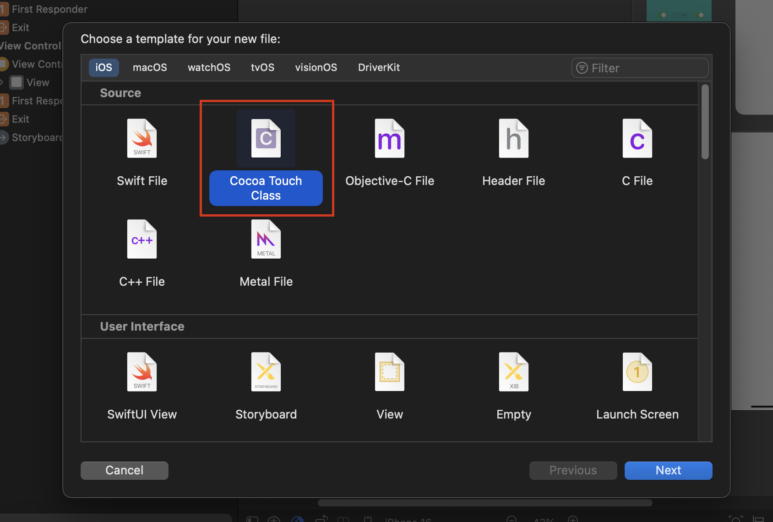Click the Previous button
This screenshot has height=522, width=773.
(x=573, y=470)
